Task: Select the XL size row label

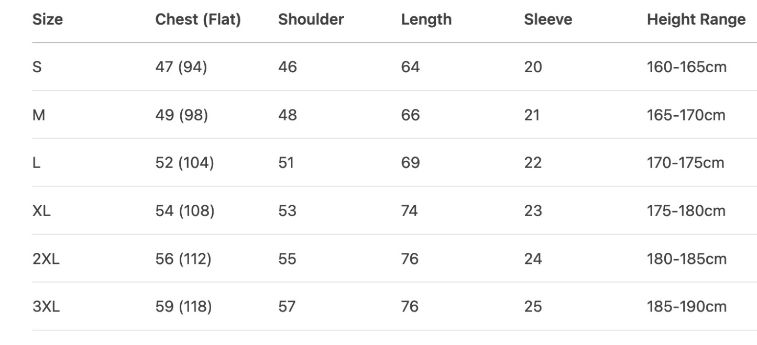Action: coord(41,211)
